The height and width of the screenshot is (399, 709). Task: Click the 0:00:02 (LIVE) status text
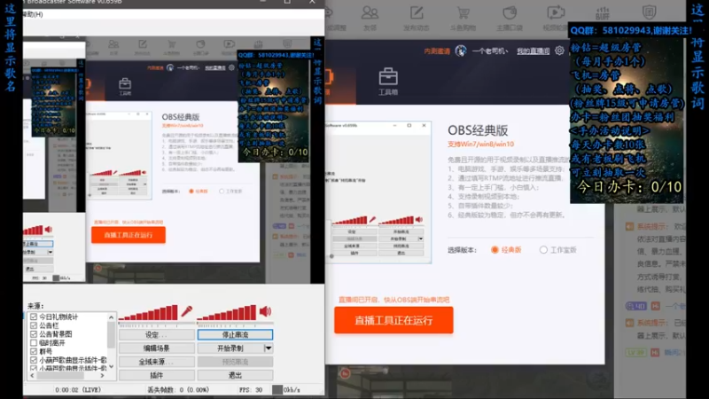pos(78,389)
